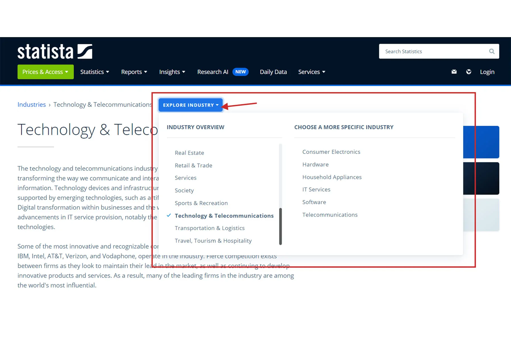Open the mail envelope icon
This screenshot has width=511, height=340.
[454, 72]
